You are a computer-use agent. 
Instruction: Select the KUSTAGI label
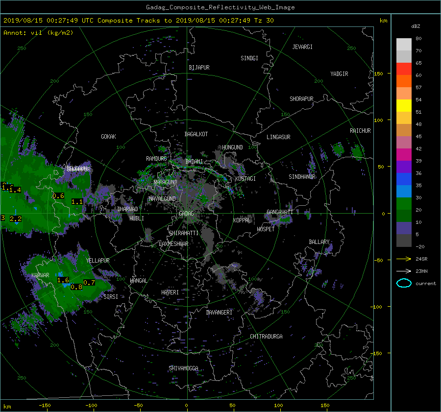click(x=245, y=179)
